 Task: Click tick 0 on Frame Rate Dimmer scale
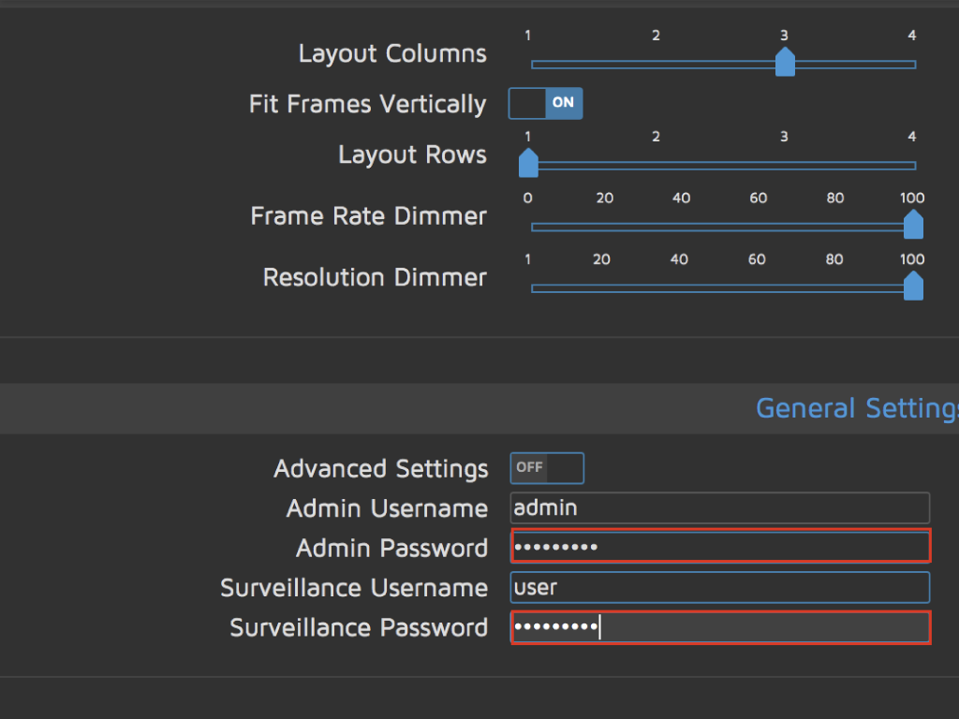click(528, 198)
